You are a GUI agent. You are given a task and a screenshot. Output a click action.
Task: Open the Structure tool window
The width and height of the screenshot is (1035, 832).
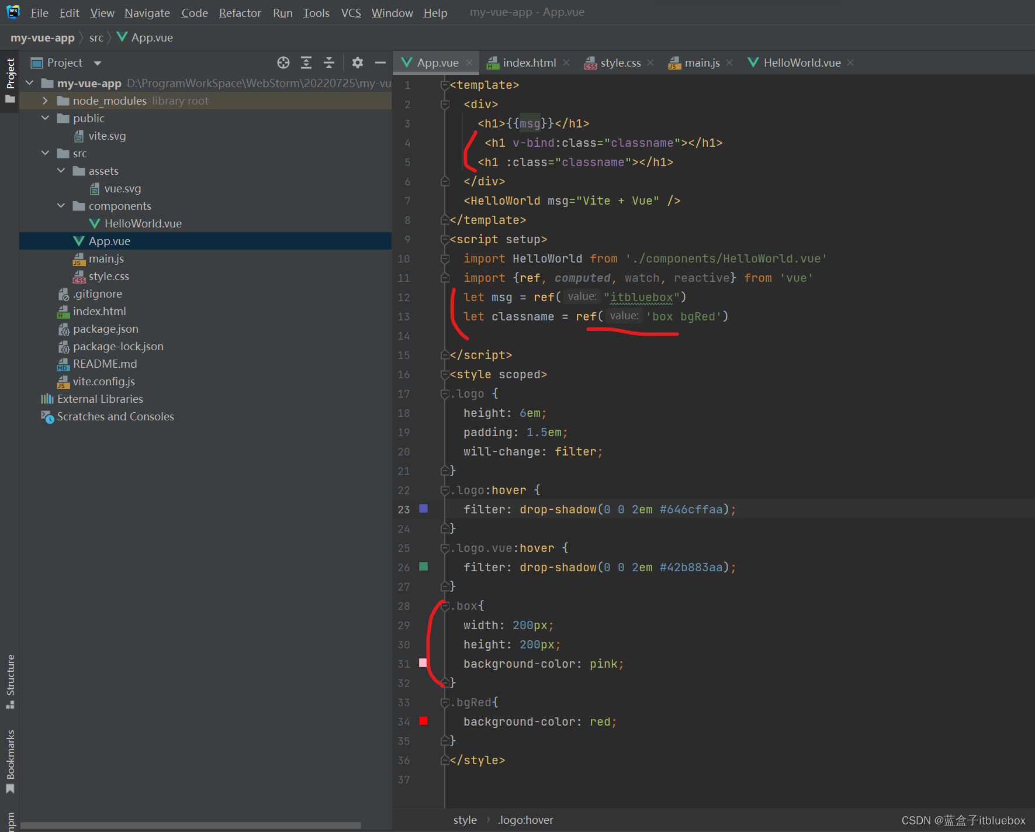[10, 682]
